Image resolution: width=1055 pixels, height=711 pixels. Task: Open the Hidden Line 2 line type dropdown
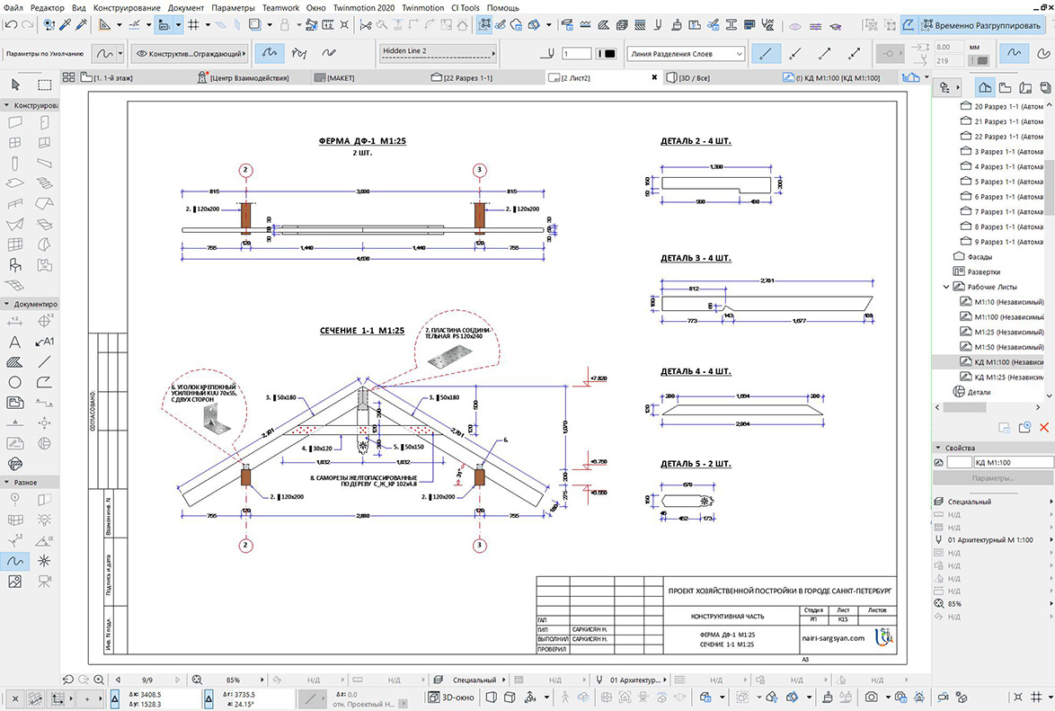[x=438, y=52]
